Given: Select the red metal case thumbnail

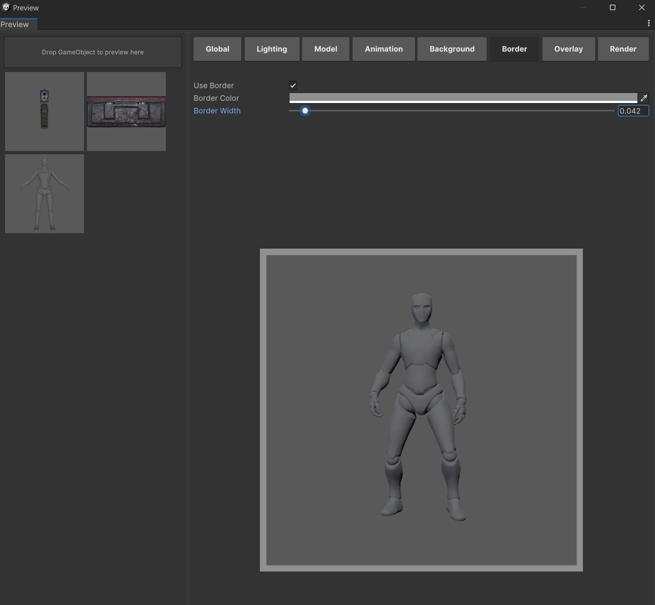Looking at the screenshot, I should point(126,111).
